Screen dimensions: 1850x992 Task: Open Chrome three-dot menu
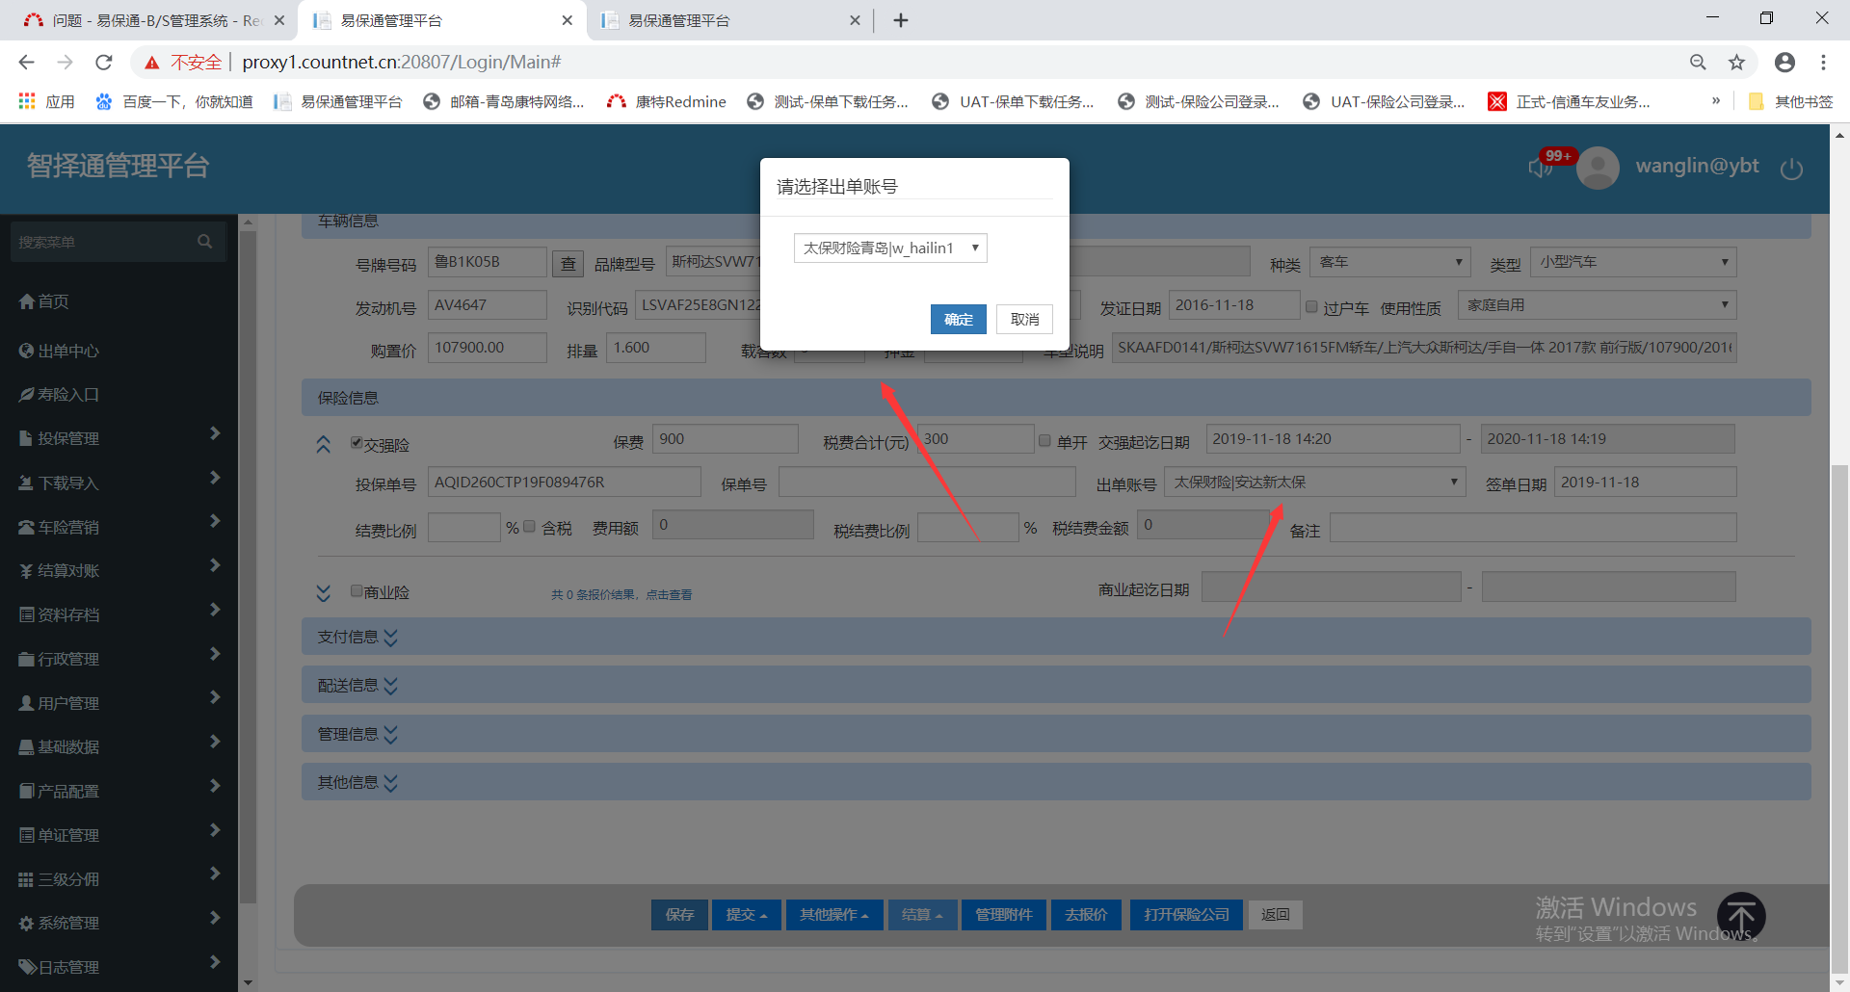pyautogui.click(x=1823, y=63)
